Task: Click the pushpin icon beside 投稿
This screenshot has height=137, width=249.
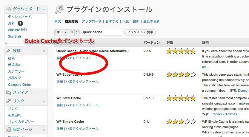Action: [9, 51]
